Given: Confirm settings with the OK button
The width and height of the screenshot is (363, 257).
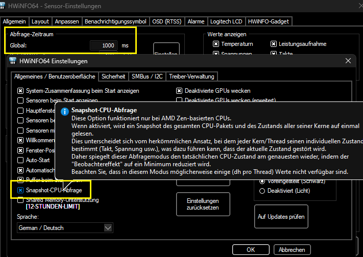Looking at the screenshot, I should tap(251, 250).
